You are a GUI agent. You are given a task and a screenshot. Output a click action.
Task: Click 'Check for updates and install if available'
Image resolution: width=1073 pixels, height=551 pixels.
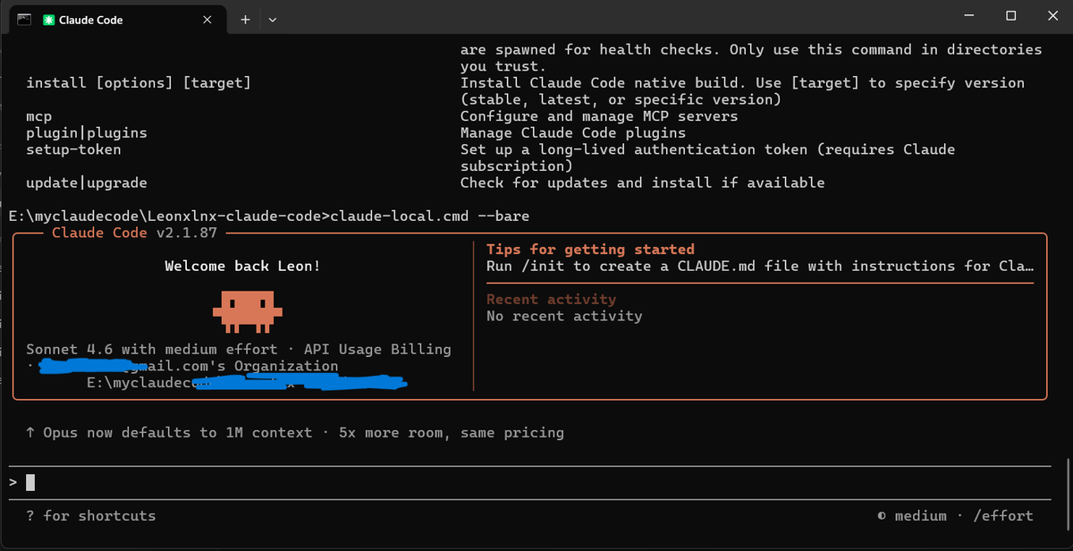pyautogui.click(x=643, y=183)
